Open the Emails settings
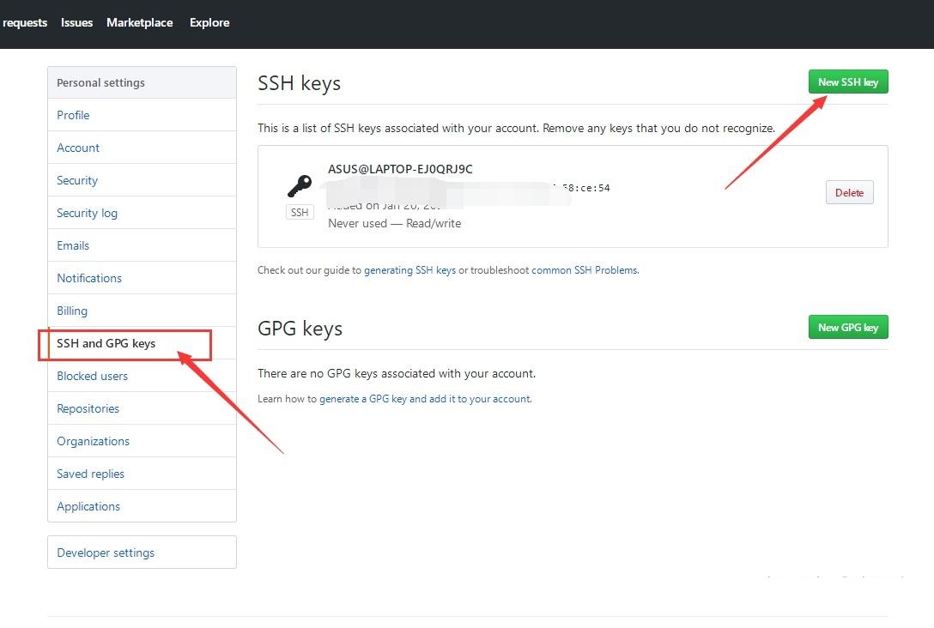Screen dimensions: 934x628 (x=73, y=245)
